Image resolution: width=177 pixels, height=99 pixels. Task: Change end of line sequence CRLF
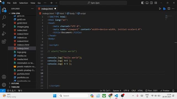click(134, 90)
